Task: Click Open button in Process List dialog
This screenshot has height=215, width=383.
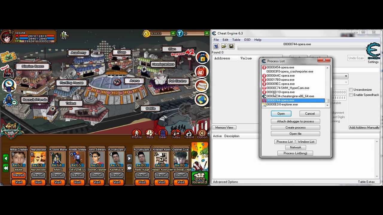Action: pos(281,113)
